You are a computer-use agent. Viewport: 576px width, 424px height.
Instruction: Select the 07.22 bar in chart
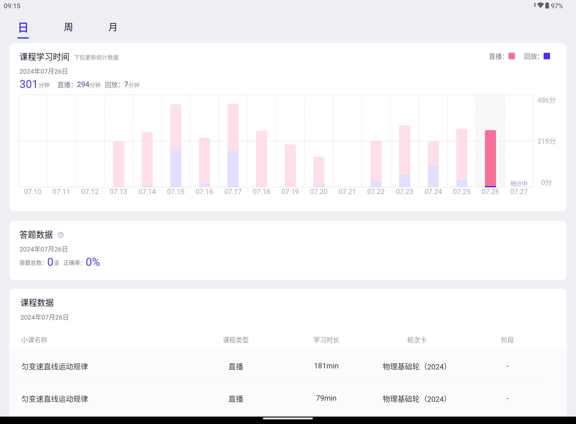(x=376, y=164)
